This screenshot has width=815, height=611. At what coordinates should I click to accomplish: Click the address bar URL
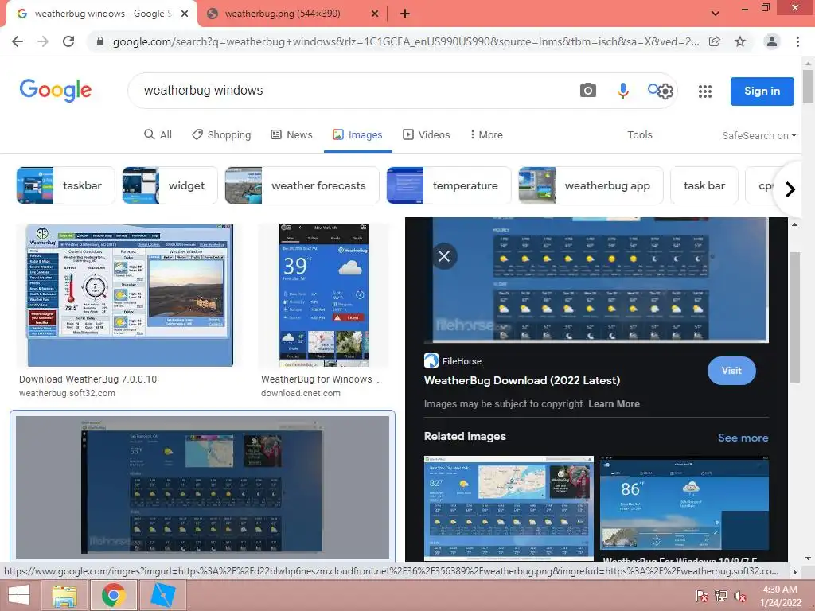(x=405, y=41)
